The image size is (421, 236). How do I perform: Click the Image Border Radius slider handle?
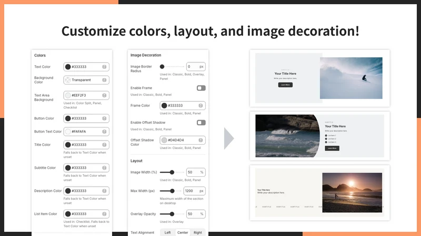point(162,67)
